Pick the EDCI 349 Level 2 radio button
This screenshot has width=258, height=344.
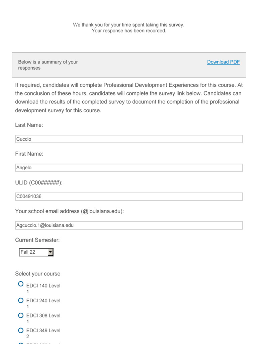pos(21,331)
